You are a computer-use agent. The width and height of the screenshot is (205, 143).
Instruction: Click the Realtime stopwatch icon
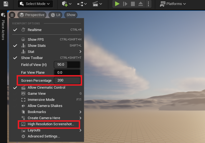tap(23, 30)
